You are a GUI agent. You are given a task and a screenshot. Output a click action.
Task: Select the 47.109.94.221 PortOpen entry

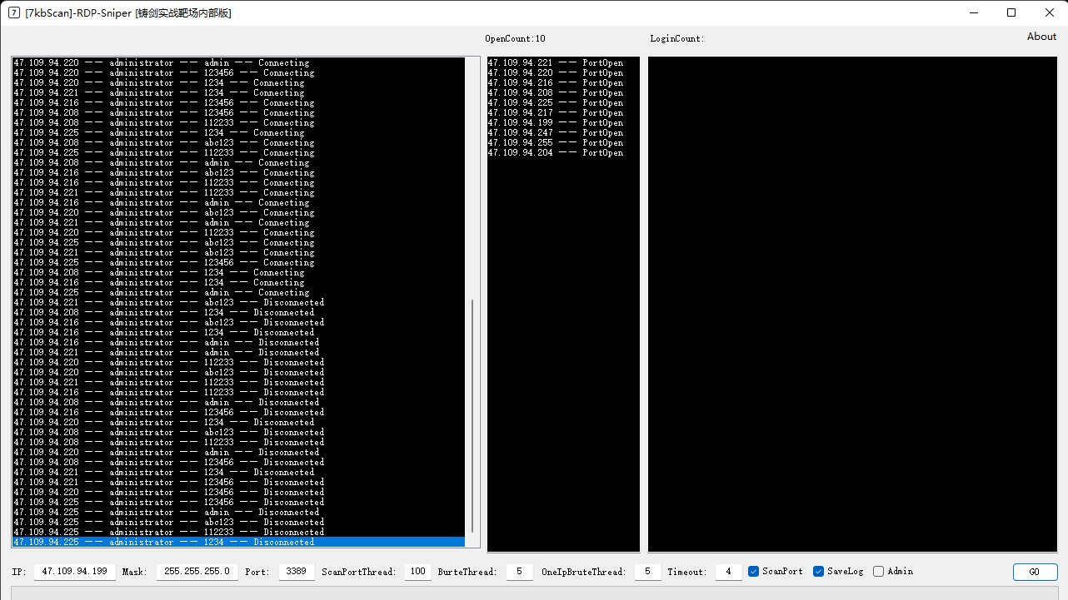[555, 63]
